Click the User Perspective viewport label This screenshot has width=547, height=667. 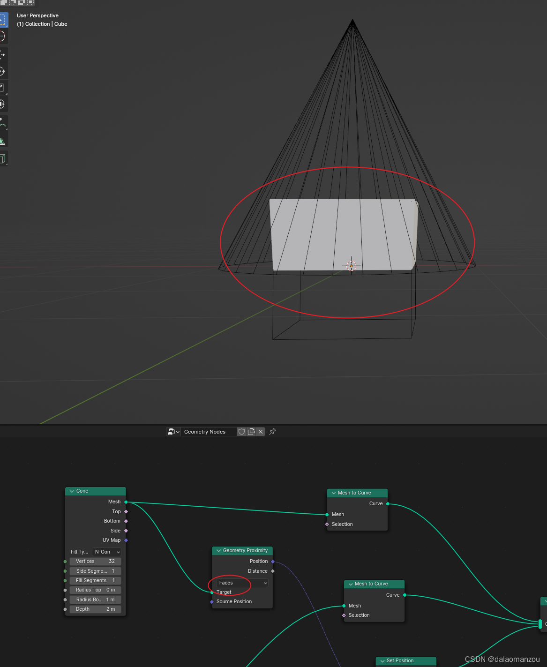click(x=37, y=15)
